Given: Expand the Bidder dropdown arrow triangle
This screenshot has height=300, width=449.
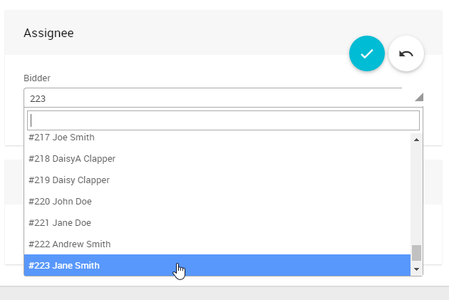Looking at the screenshot, I should click(x=418, y=98).
